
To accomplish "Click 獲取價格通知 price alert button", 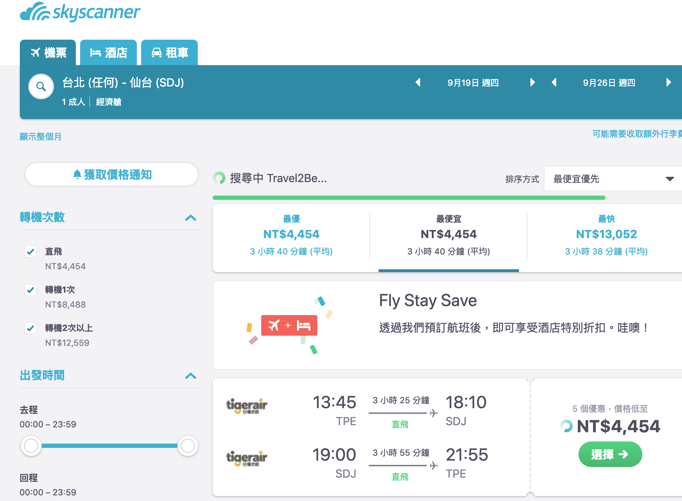I will tap(112, 174).
